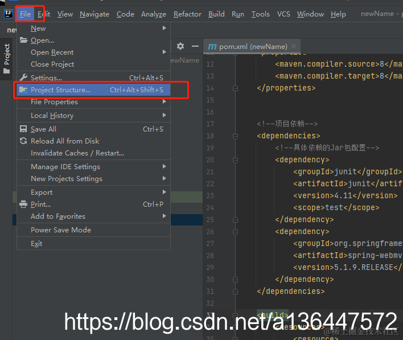Image resolution: width=403 pixels, height=340 pixels.
Task: Click the printer icon beside Print
Action: (23, 204)
